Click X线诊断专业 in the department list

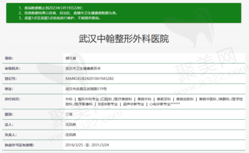[108, 104]
